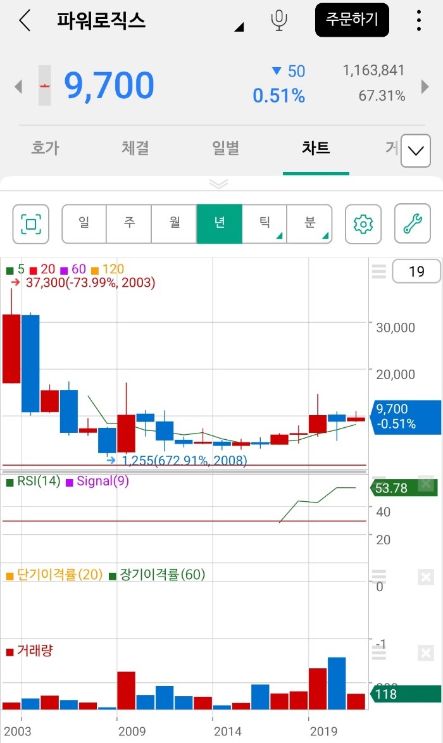Tap the 단기이격률(20) legend
Viewport: 443px width, 743px height.
pos(54,575)
